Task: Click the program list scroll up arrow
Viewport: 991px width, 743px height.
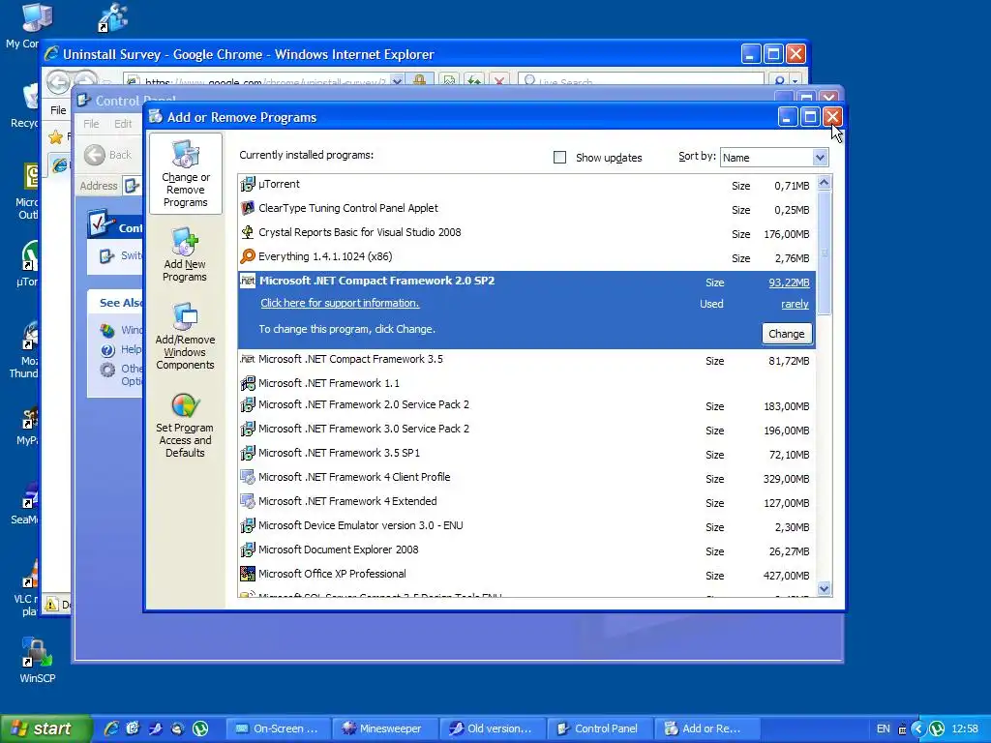Action: click(x=824, y=183)
